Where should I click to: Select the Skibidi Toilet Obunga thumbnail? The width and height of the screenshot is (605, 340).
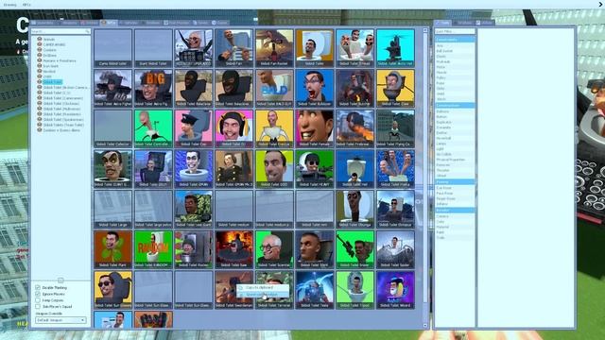tap(355, 210)
